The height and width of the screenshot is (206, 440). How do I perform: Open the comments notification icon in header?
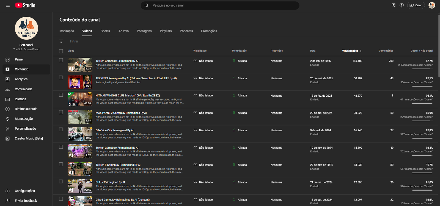pyautogui.click(x=394, y=5)
